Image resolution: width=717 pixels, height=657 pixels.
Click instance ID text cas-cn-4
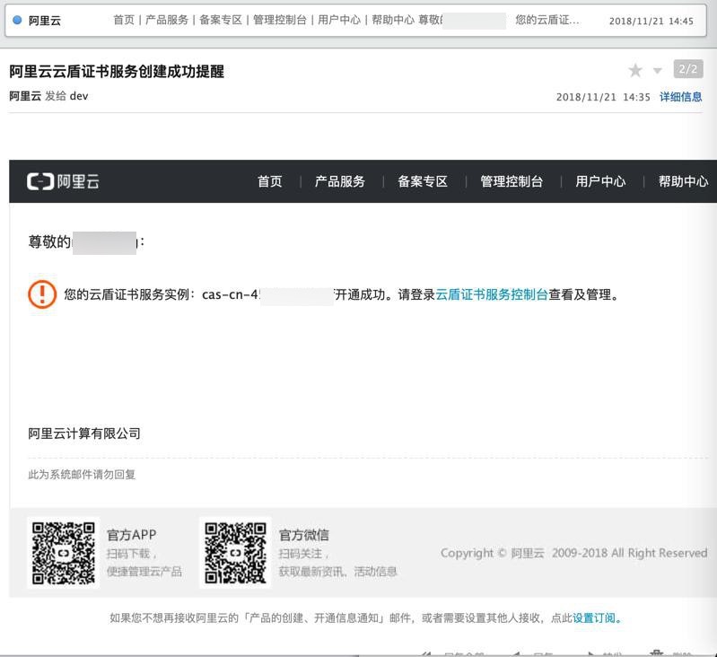231,294
